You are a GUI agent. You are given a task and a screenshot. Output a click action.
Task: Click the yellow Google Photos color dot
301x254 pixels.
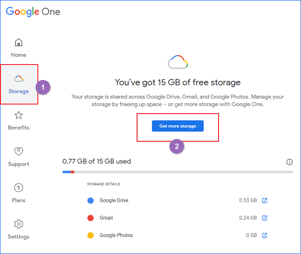pos(90,235)
